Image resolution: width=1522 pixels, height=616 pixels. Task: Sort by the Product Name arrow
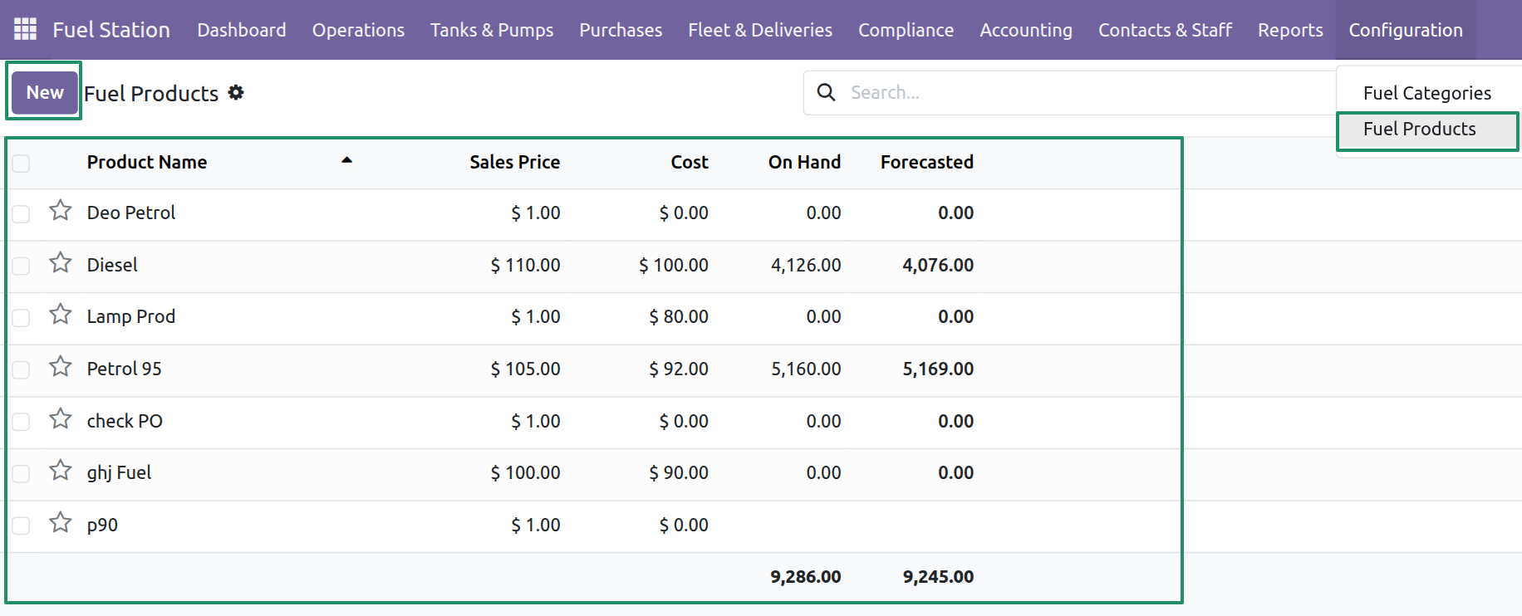pos(346,160)
